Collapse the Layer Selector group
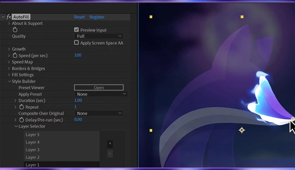Viewport: 295px width, 170px height. click(16, 126)
